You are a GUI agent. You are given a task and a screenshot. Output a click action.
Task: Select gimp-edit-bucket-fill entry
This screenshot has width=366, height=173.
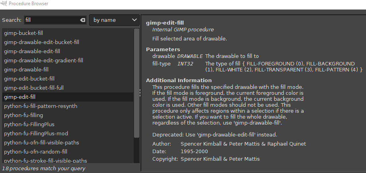click(29, 79)
